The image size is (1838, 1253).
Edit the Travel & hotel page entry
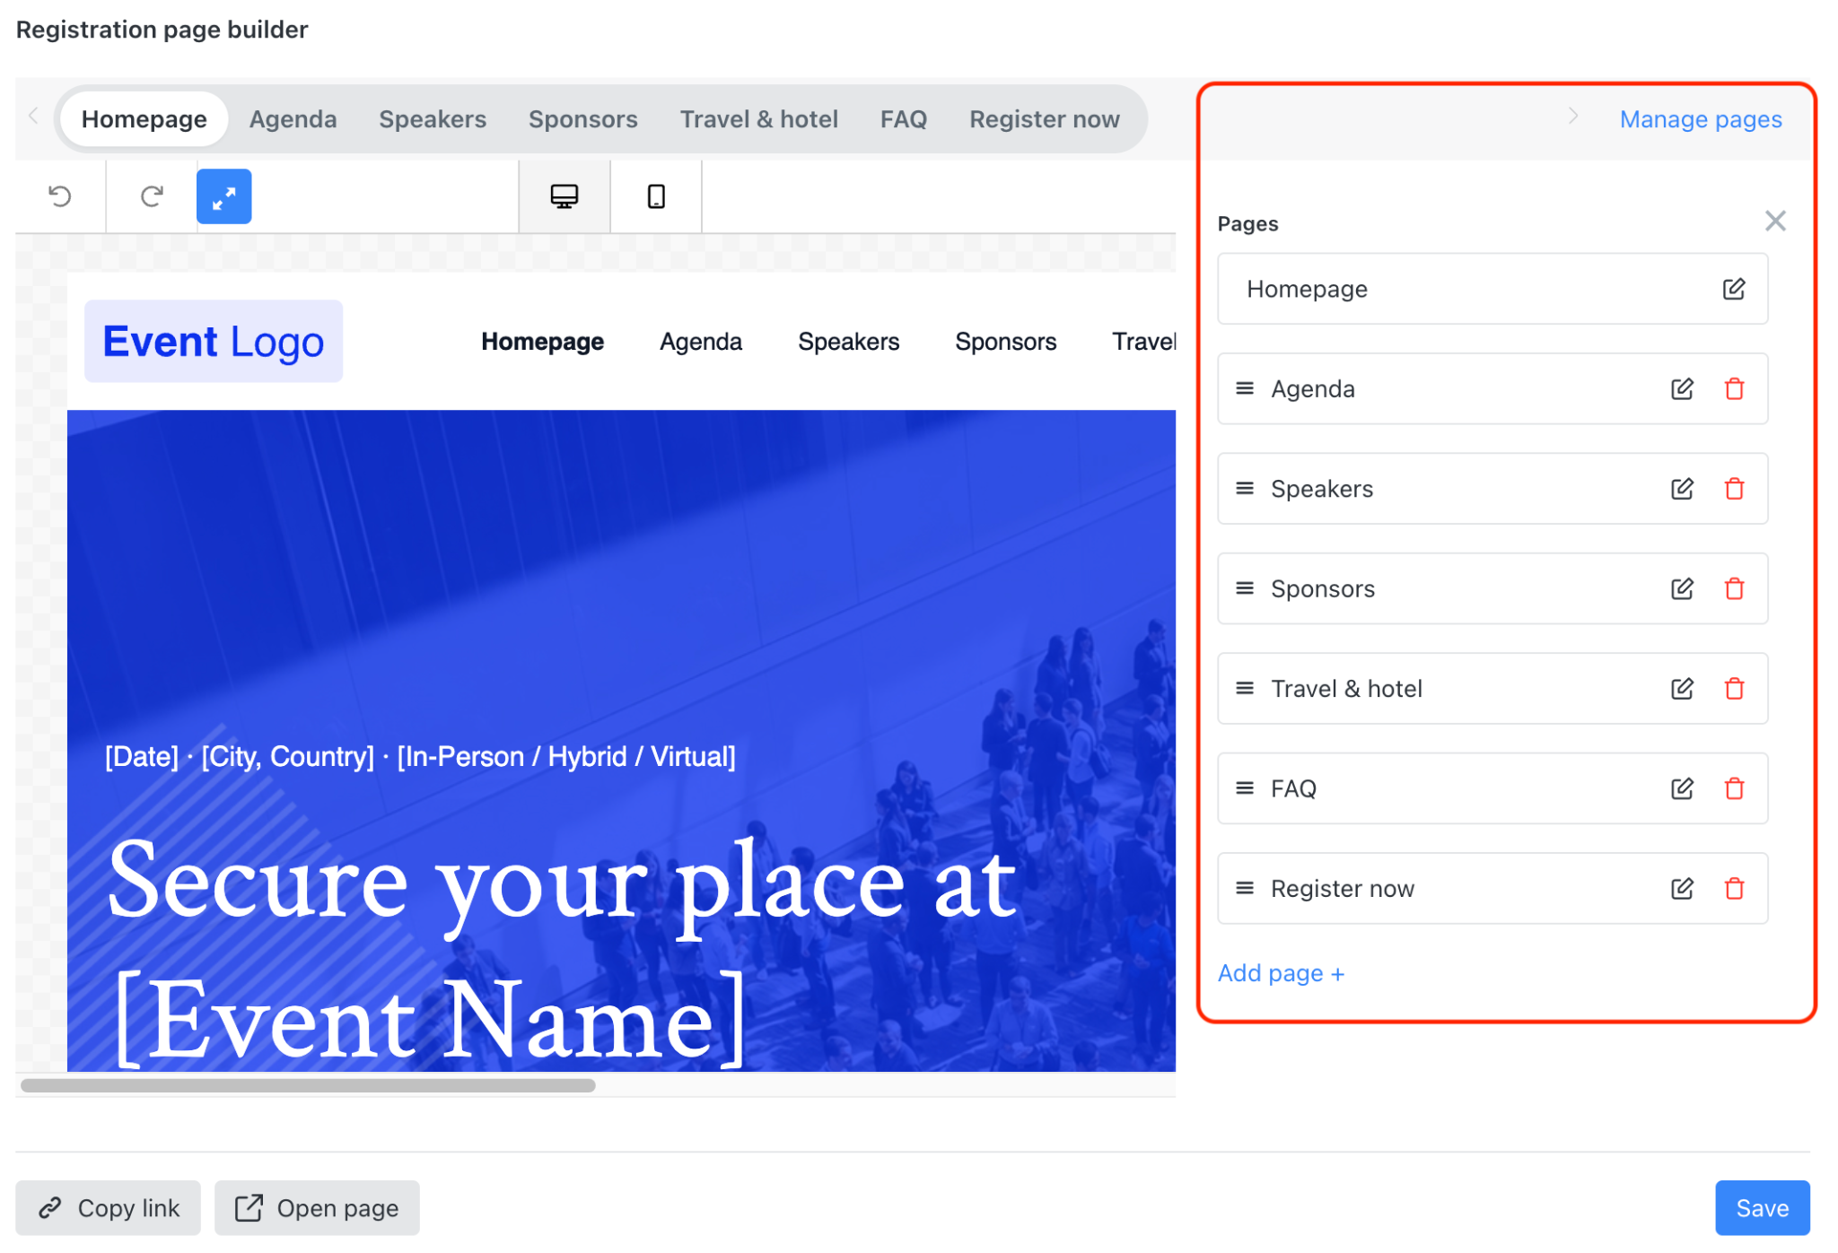pyautogui.click(x=1682, y=689)
